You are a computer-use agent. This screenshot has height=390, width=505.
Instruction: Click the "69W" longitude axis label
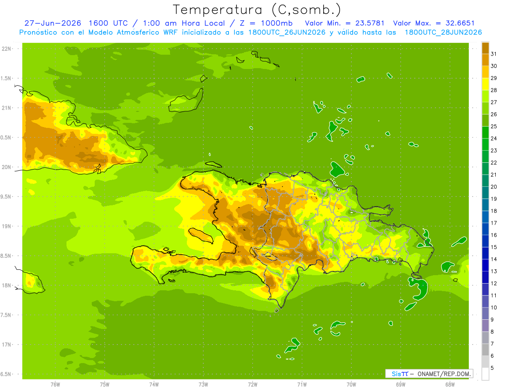pyautogui.click(x=400, y=385)
